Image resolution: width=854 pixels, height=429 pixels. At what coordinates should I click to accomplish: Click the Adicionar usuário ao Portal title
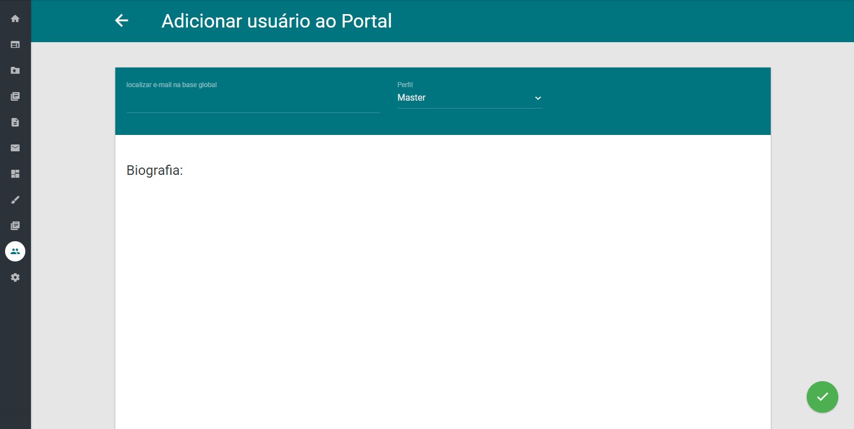tap(277, 21)
